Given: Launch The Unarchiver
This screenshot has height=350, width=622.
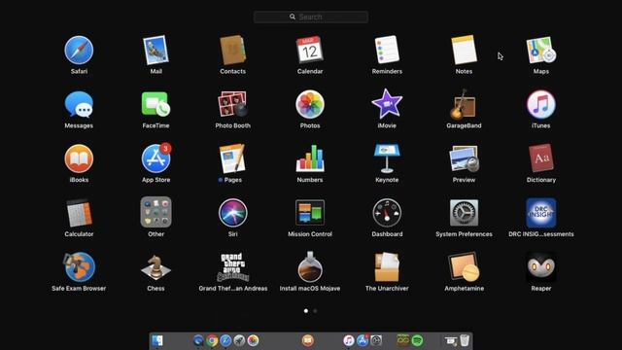Looking at the screenshot, I should 387,267.
